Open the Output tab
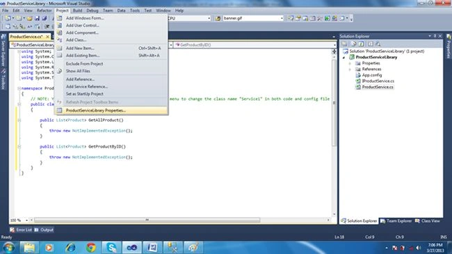The width and height of the screenshot is (452, 254). (x=44, y=230)
